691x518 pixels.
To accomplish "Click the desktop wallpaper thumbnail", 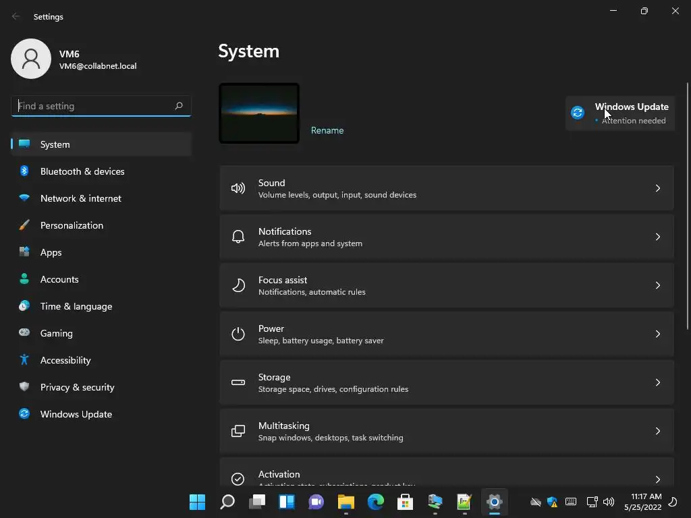I will coord(259,113).
